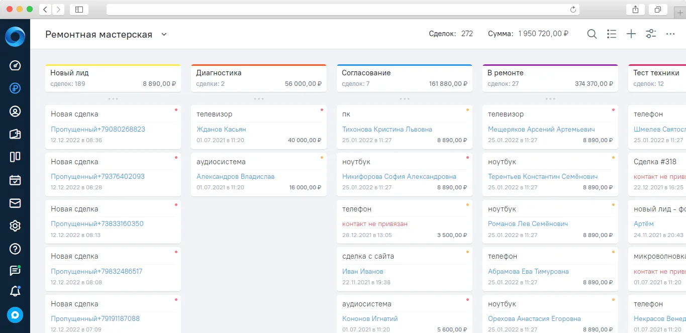
Task: Open the аудиосистема deal card in Диагностика
Action: (x=259, y=174)
